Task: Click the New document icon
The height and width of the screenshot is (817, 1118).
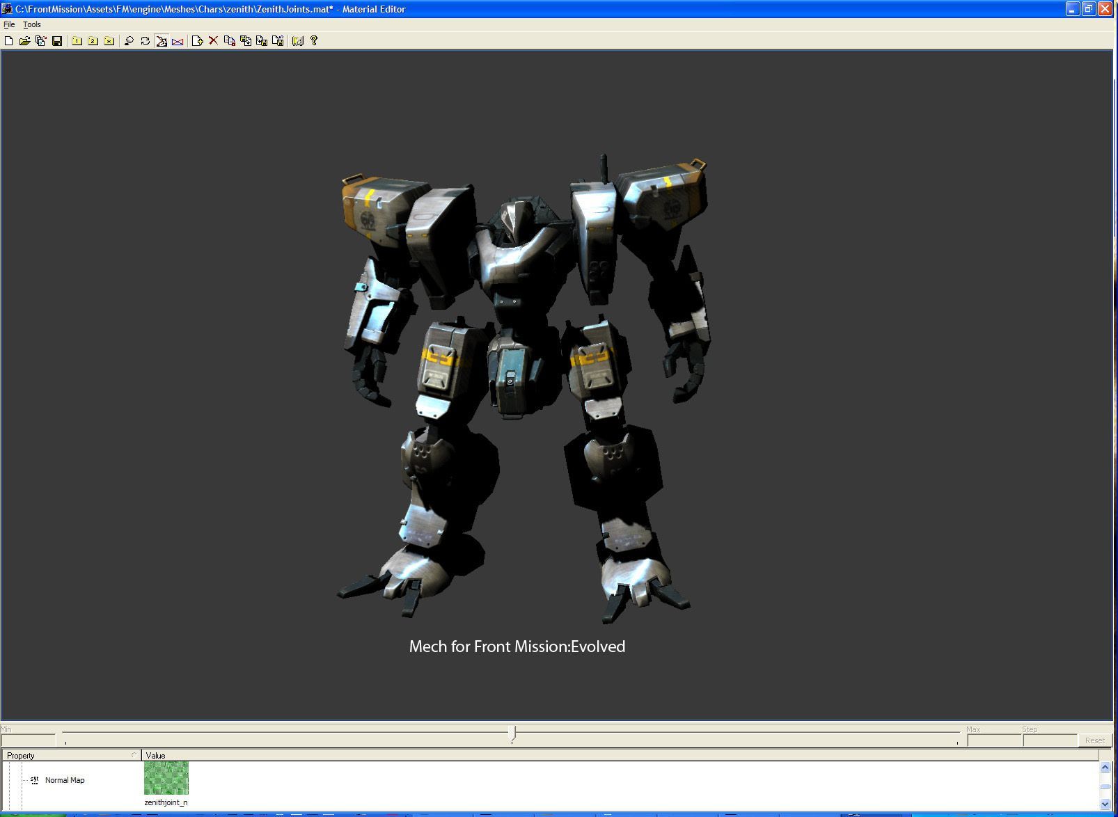Action: 8,41
